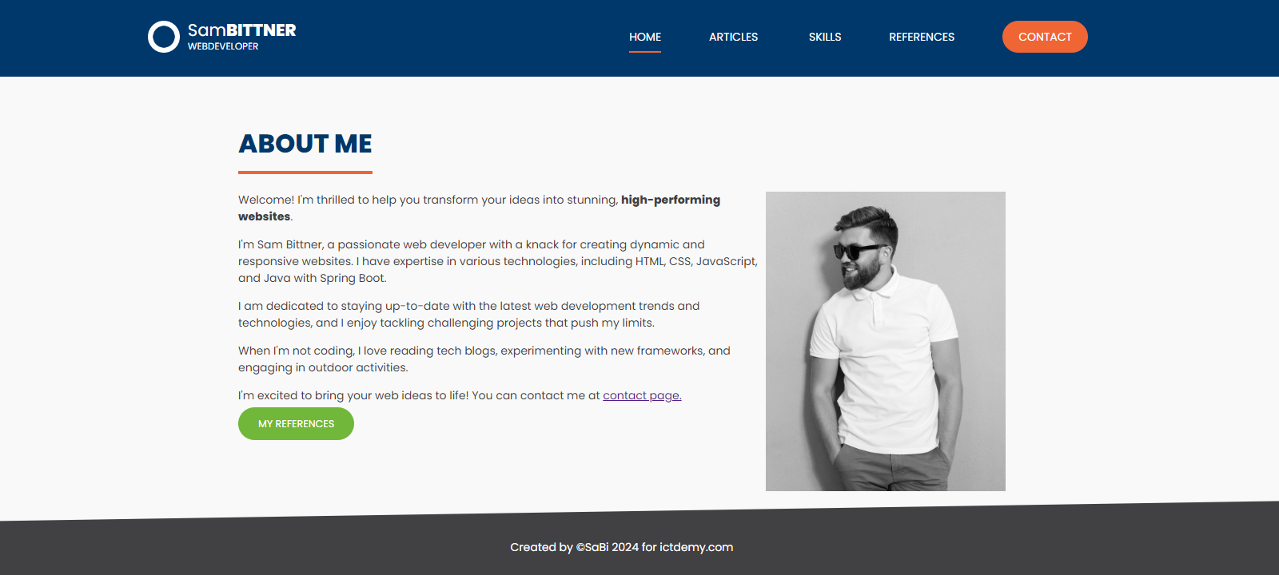Click the paragraph starting I am dedicated
The width and height of the screenshot is (1279, 575).
pyautogui.click(x=469, y=315)
